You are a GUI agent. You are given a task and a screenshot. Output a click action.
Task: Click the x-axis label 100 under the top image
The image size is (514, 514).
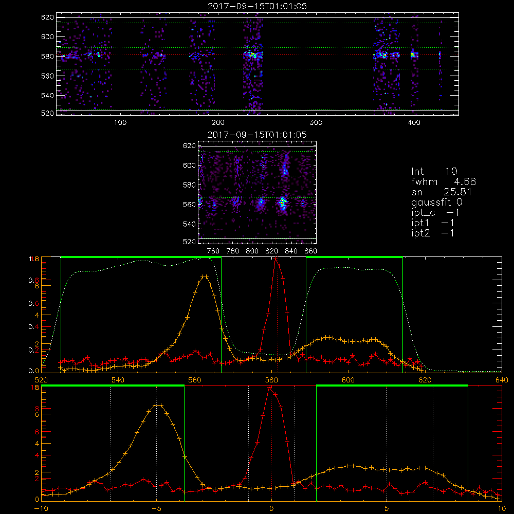120,123
